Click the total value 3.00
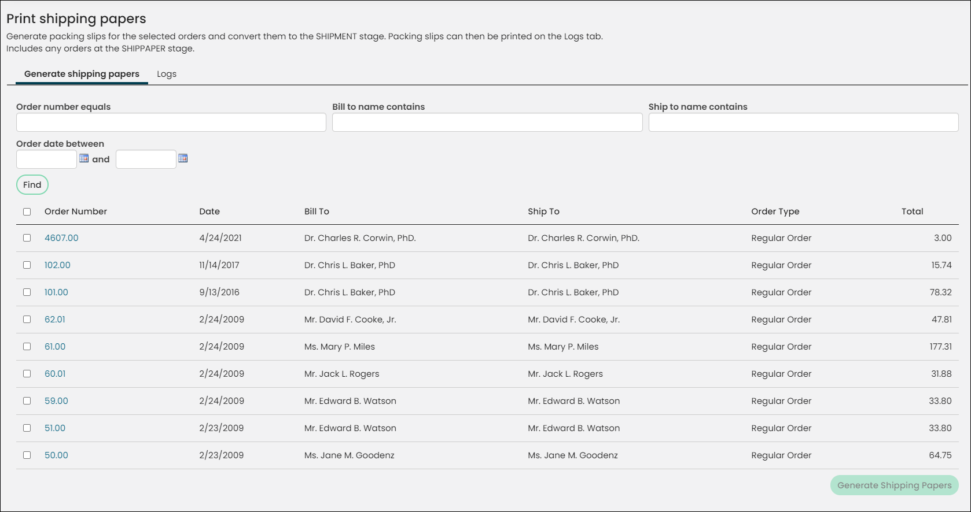The width and height of the screenshot is (971, 512). coord(943,238)
